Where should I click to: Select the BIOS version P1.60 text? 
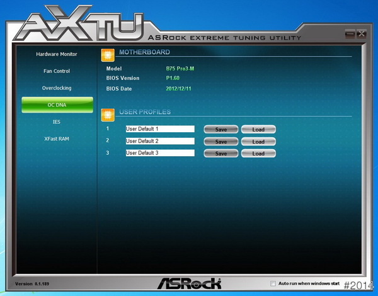click(173, 78)
